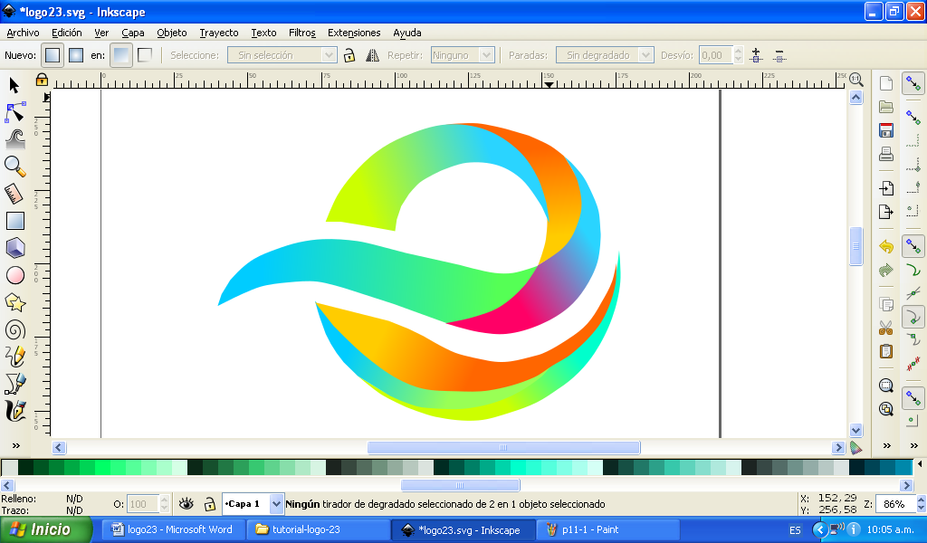Open file with the folder icon
The width and height of the screenshot is (927, 543).
pyautogui.click(x=885, y=107)
